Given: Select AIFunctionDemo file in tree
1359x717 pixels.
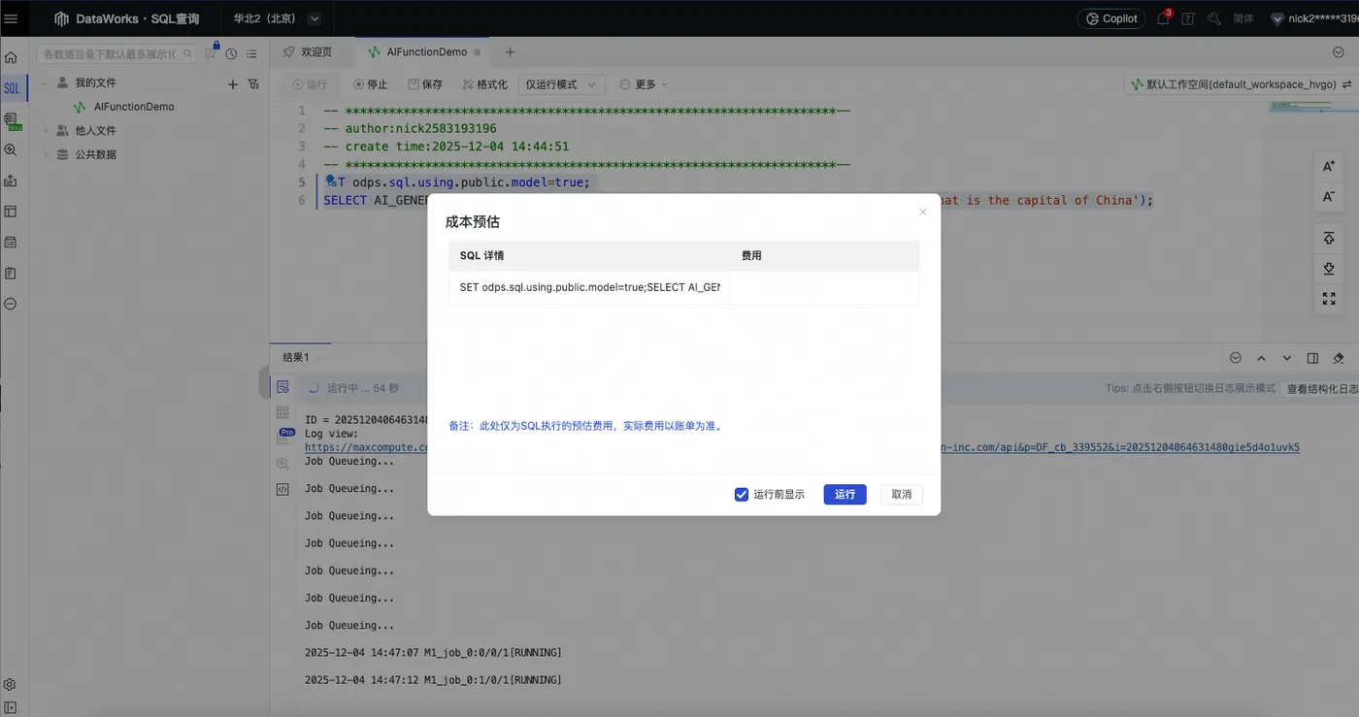Looking at the screenshot, I should point(134,107).
